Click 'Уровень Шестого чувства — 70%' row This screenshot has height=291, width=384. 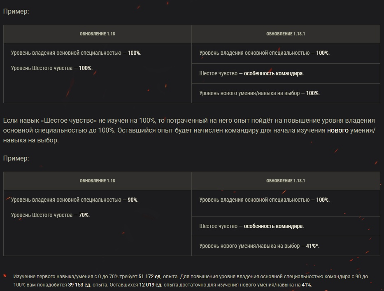point(50,215)
